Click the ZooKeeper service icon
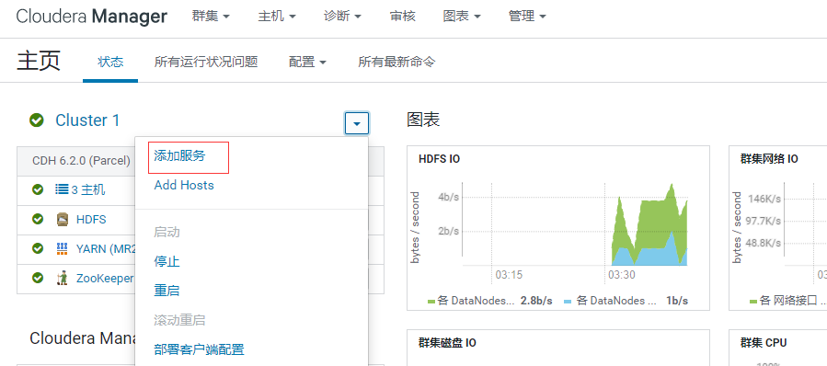The width and height of the screenshot is (827, 366). (63, 279)
